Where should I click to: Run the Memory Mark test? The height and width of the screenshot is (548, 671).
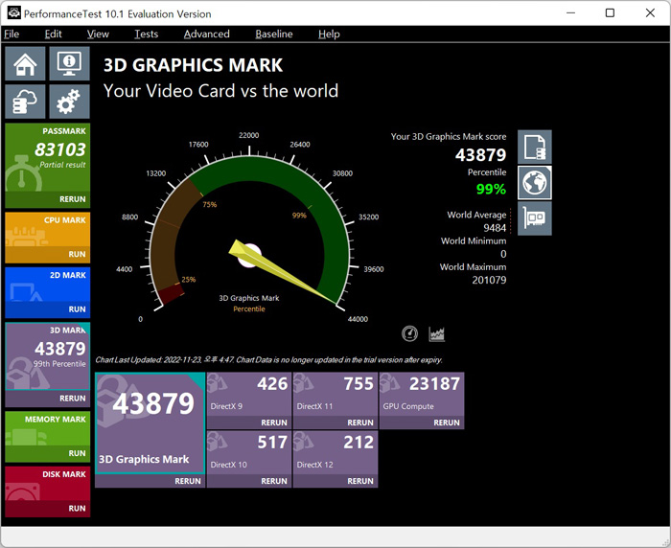pos(77,453)
